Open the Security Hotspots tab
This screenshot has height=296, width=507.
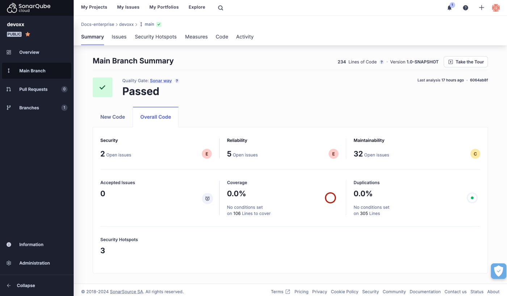coord(156,37)
